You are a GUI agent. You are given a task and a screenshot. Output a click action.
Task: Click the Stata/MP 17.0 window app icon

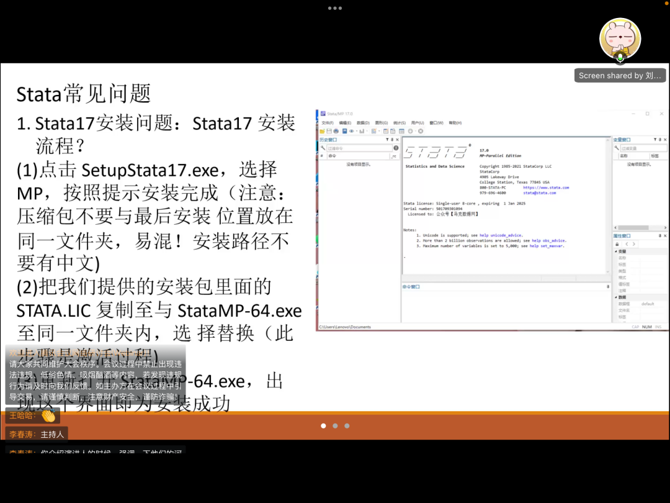[323, 114]
